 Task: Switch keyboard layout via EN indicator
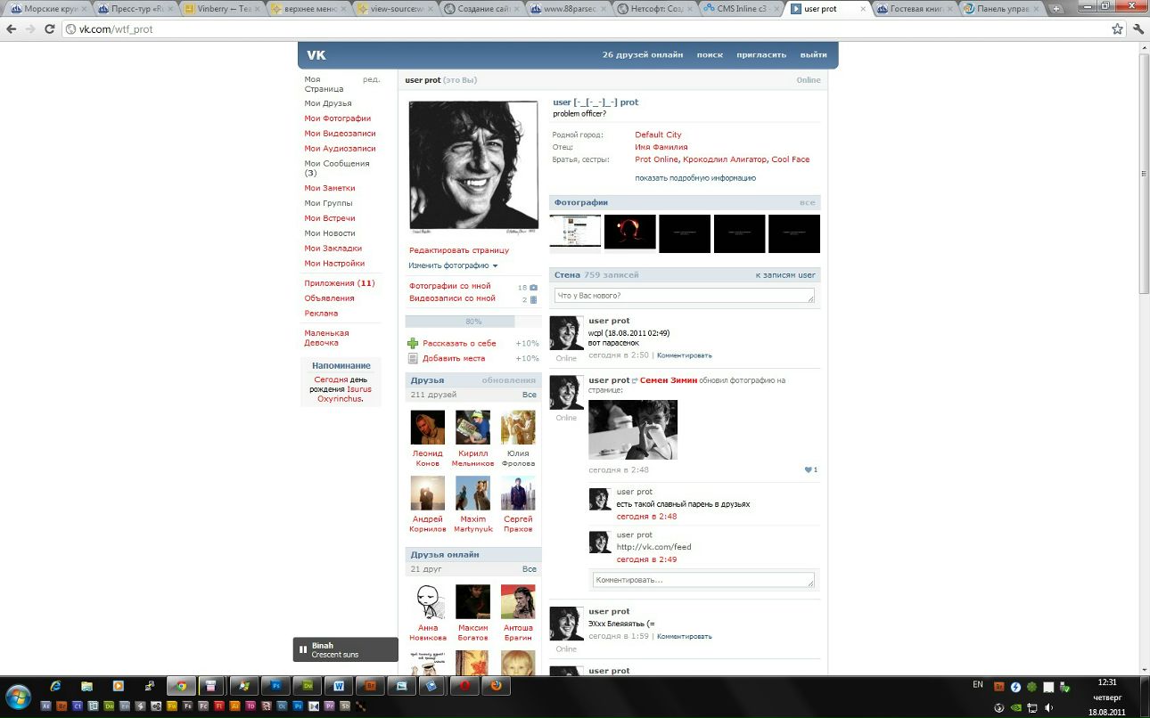coord(977,684)
